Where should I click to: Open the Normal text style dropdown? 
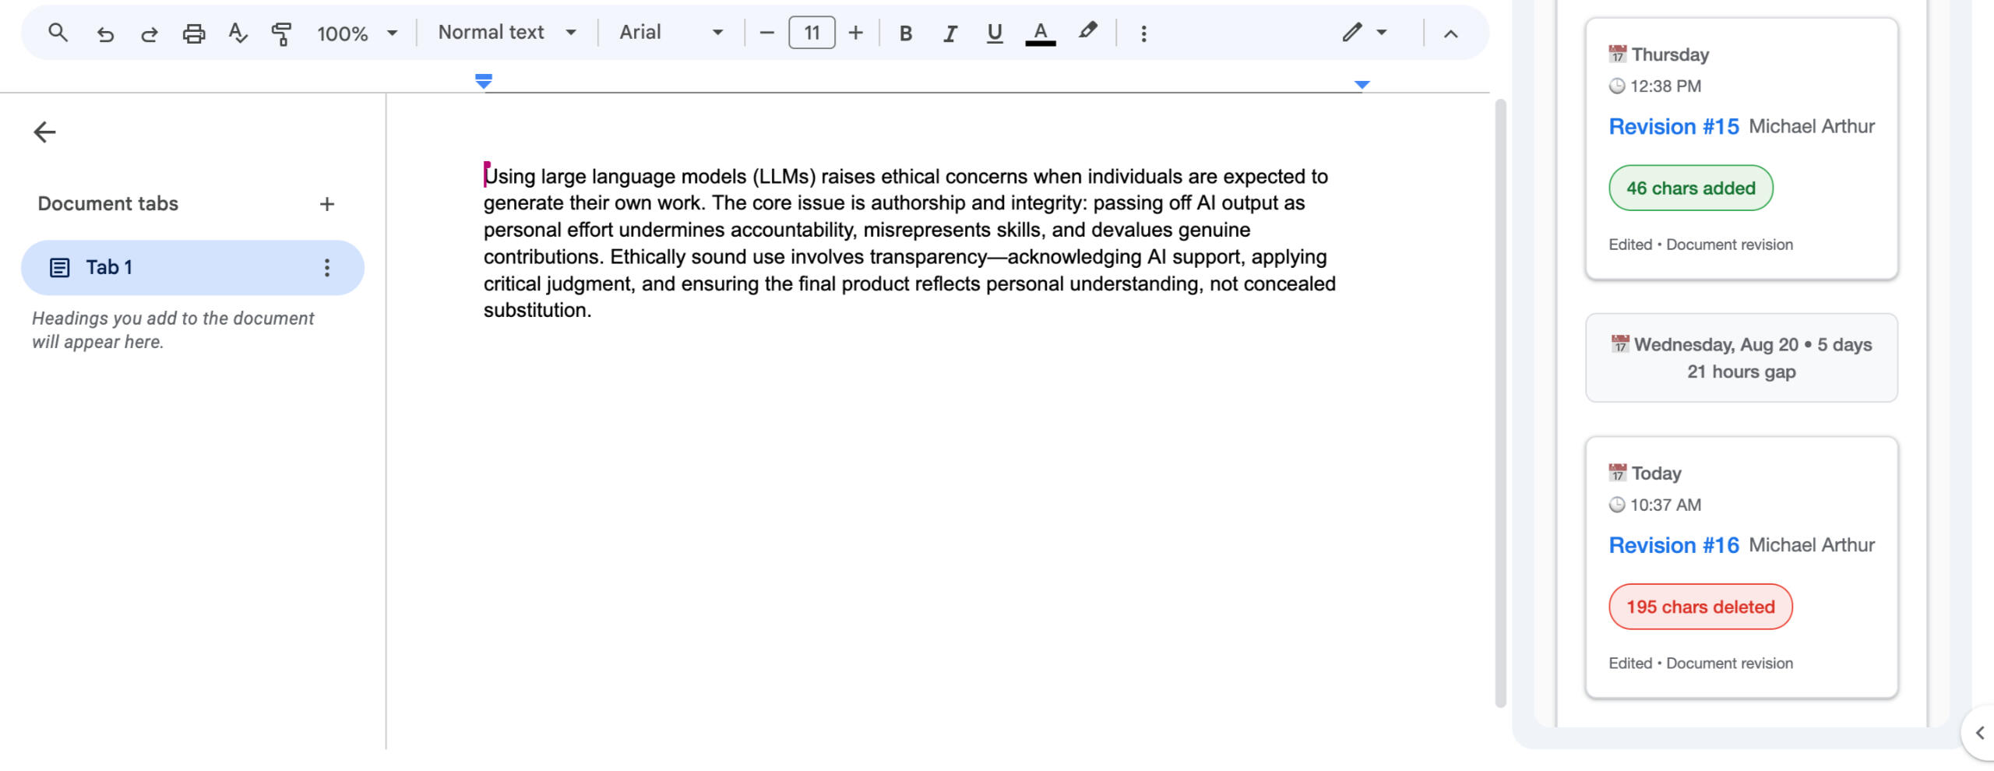pos(507,33)
